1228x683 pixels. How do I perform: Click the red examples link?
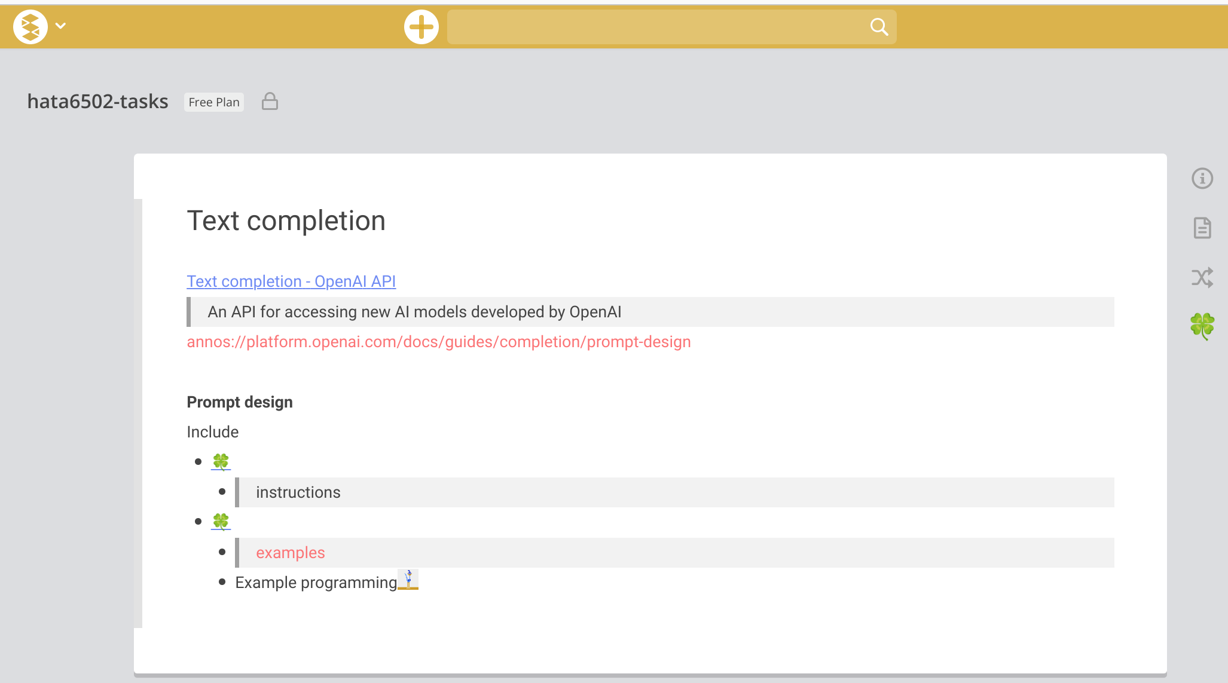290,553
